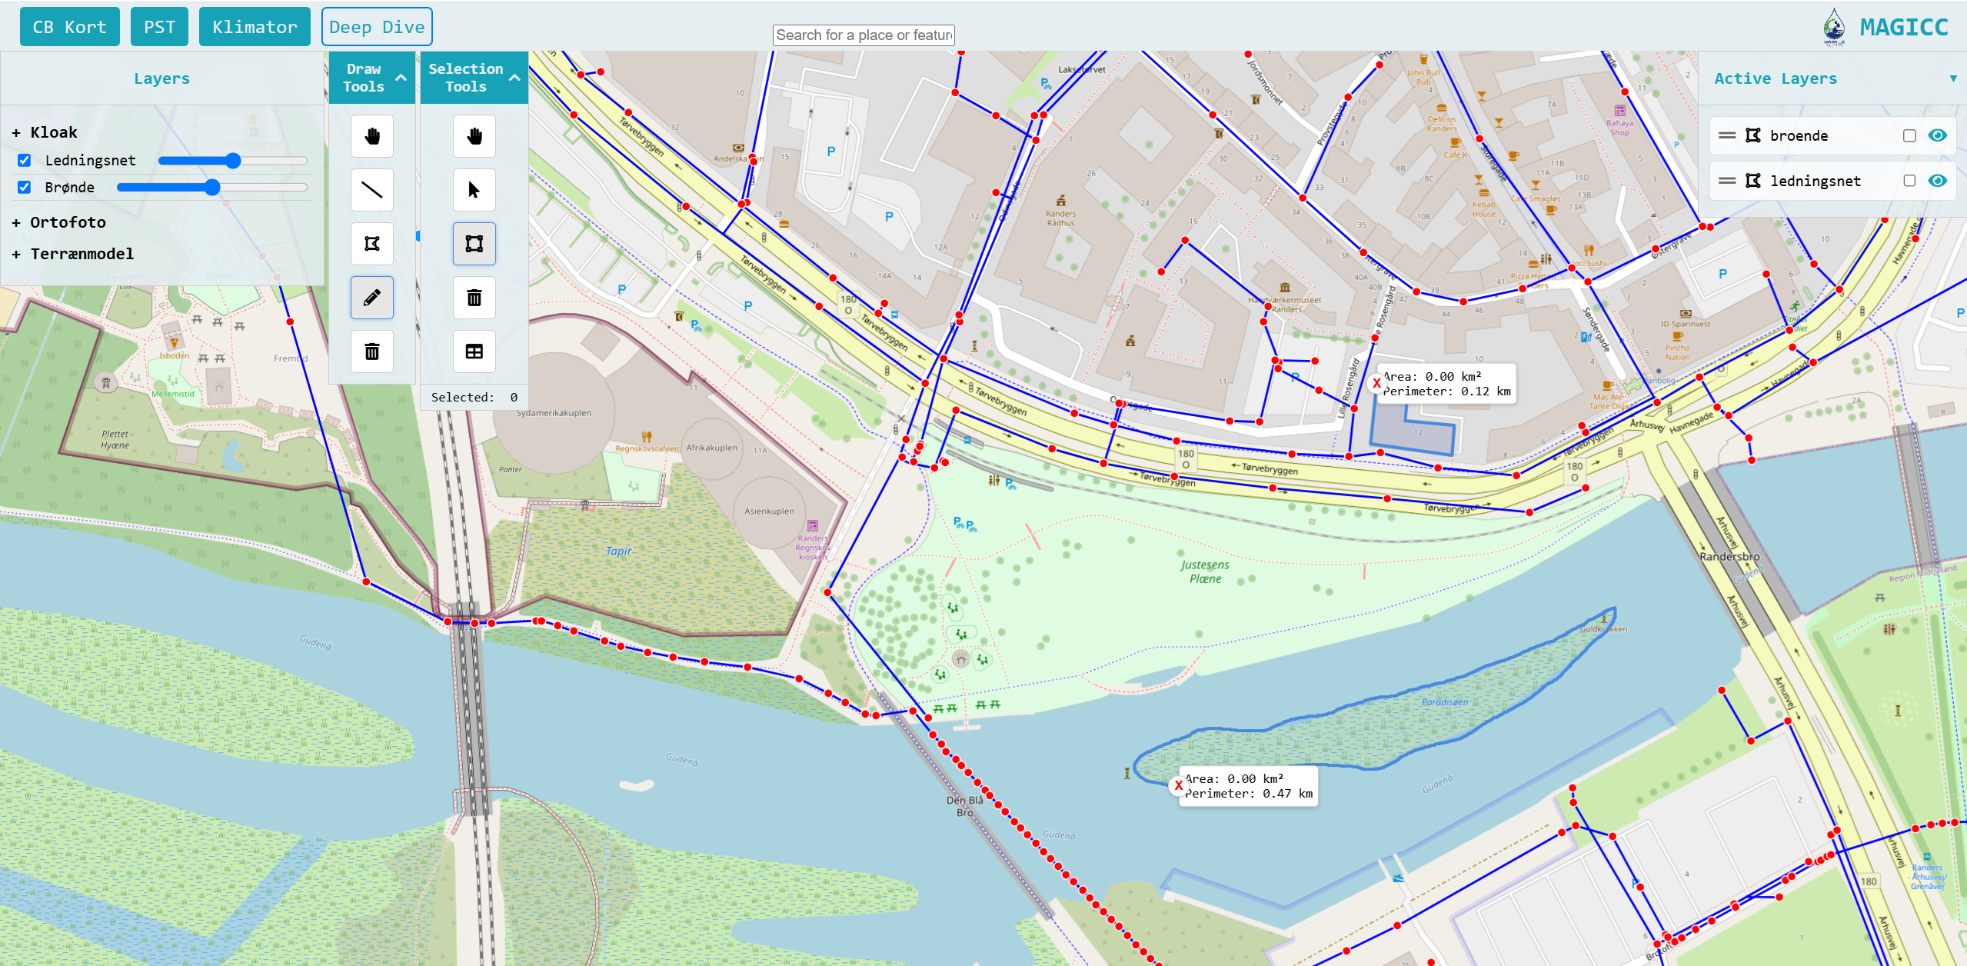Open the CB Kort tab
Image resolution: width=1967 pixels, height=966 pixels.
coord(69,27)
